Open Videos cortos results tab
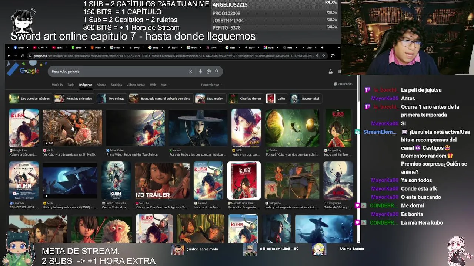The height and width of the screenshot is (266, 474). coord(136,85)
